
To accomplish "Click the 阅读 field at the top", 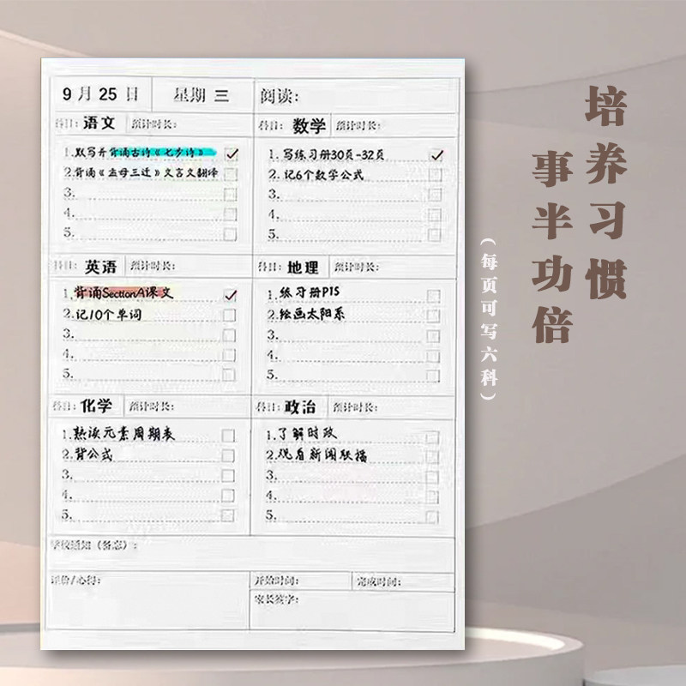I will pyautogui.click(x=357, y=96).
